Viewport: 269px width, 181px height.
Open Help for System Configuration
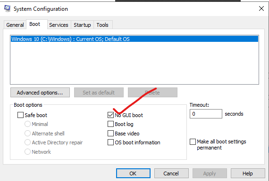pos(248,173)
